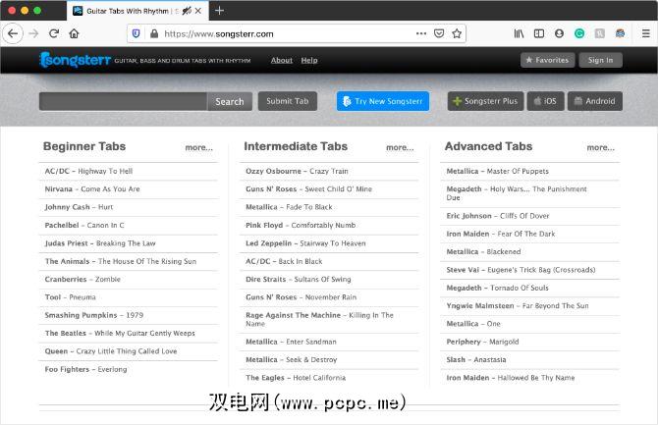Unmute tab via the muted speaker icon

tap(187, 11)
